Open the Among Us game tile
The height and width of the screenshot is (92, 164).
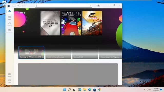(71, 23)
